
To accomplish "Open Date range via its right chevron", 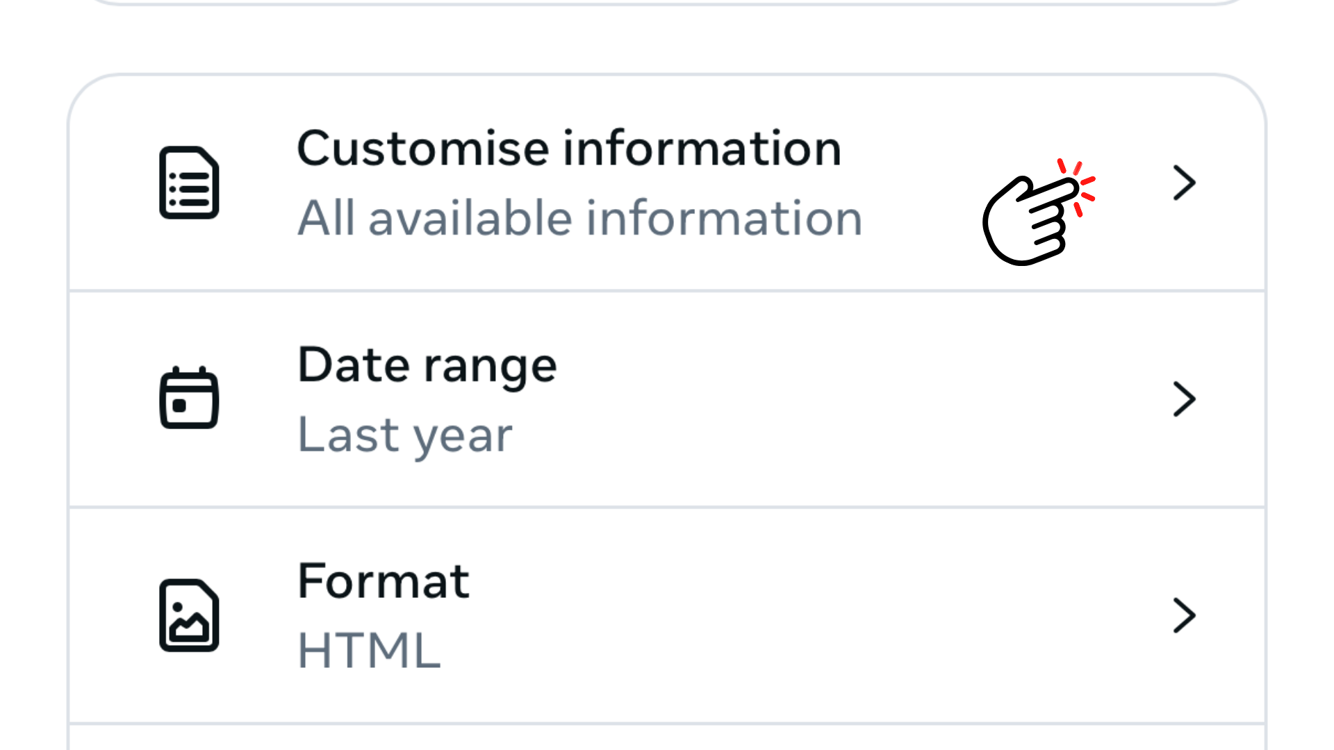I will 1184,399.
